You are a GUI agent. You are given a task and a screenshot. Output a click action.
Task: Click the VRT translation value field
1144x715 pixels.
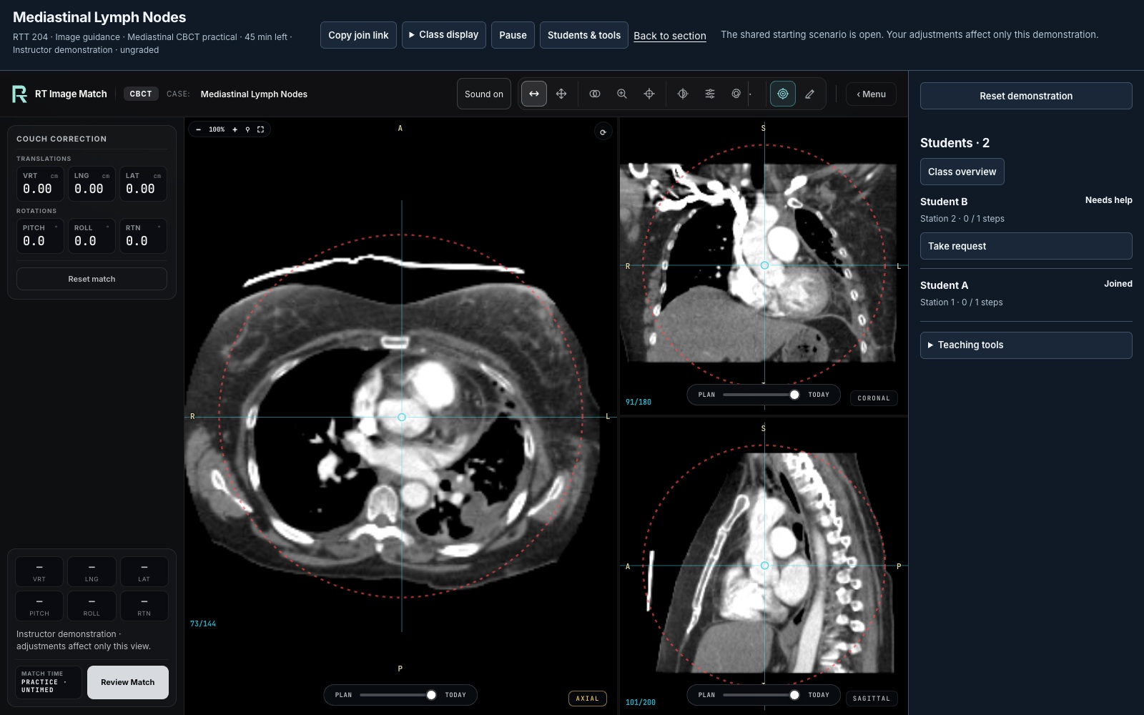click(x=40, y=184)
